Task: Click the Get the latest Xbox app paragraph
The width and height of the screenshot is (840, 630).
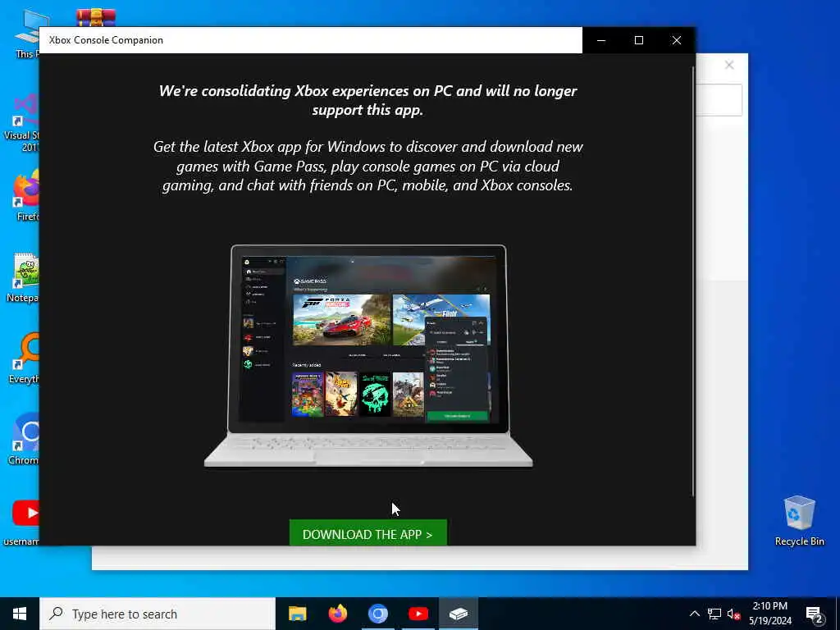Action: pos(368,166)
